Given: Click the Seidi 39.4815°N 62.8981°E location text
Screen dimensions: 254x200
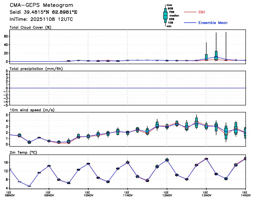Looking at the screenshot, I should 44,12.
